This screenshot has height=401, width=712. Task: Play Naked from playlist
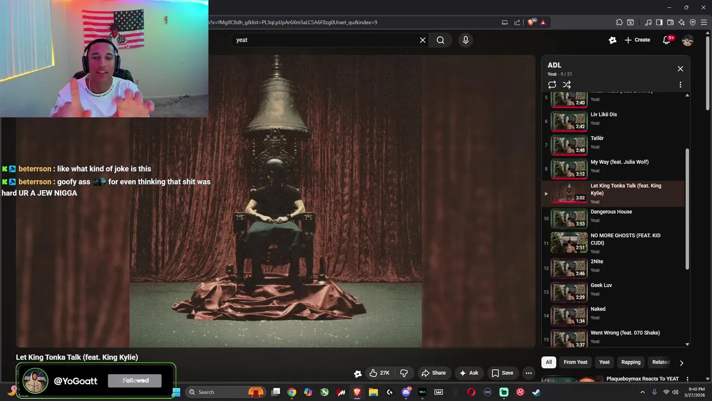tap(613, 315)
